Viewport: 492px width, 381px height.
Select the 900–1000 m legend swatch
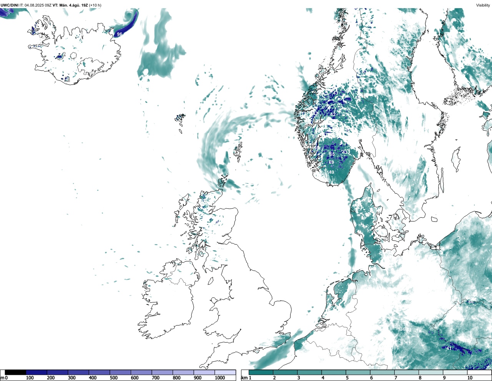[204, 373]
